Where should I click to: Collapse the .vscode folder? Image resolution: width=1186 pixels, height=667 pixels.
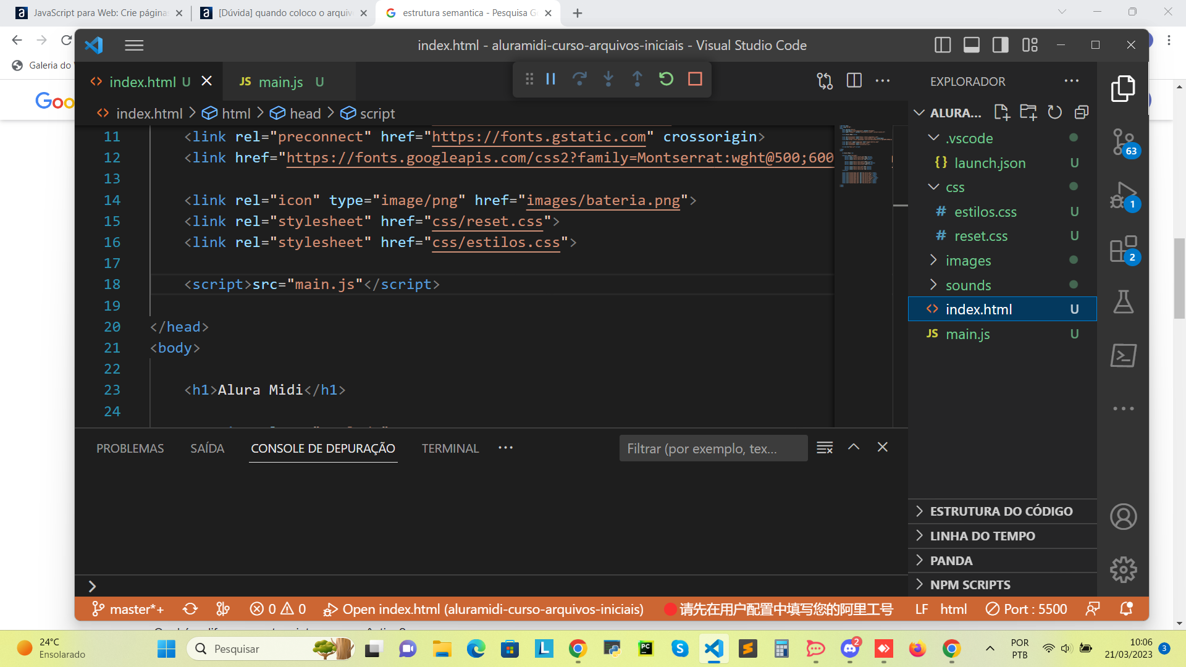coord(933,138)
